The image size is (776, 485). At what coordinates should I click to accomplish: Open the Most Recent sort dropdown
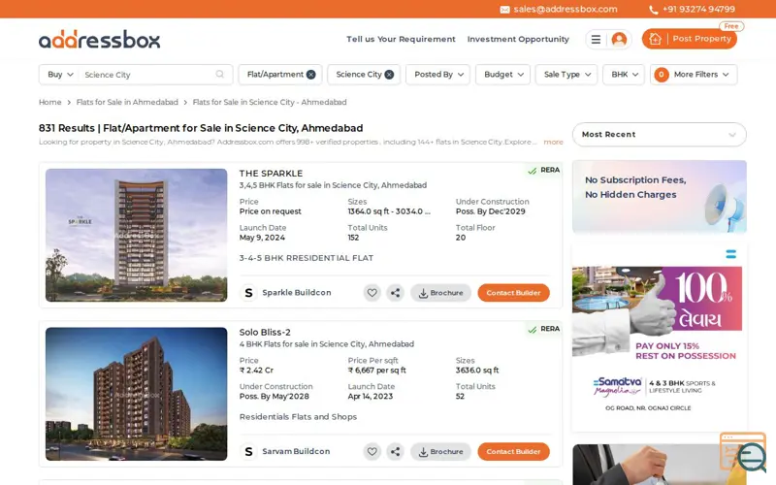coord(660,134)
